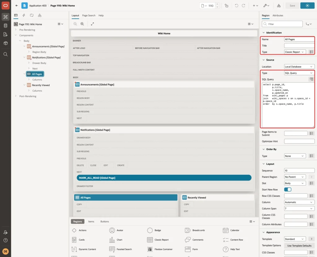This screenshot has height=257, width=317.
Task: Open Gallery cube icon in sidebar
Action: [x=6, y=43]
